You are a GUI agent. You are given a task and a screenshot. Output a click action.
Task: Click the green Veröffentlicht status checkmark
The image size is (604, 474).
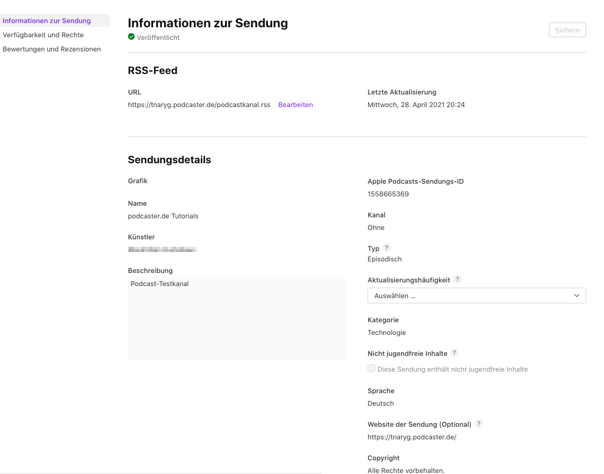pyautogui.click(x=131, y=37)
